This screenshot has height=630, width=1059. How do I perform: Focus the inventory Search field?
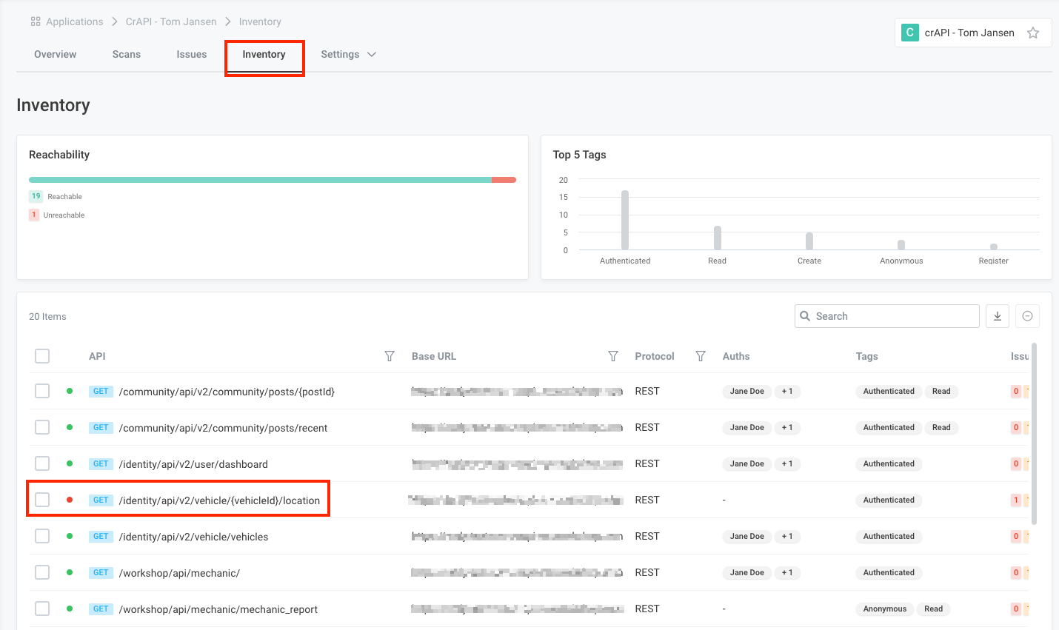(x=887, y=316)
